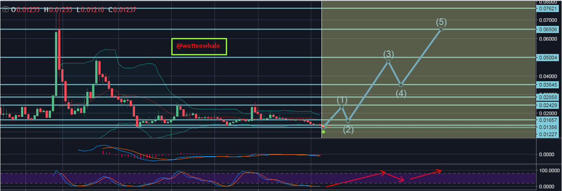Image resolution: width=562 pixels, height=191 pixels.
Task: Select the @wattoowhale text box annotation
Action: coord(199,46)
